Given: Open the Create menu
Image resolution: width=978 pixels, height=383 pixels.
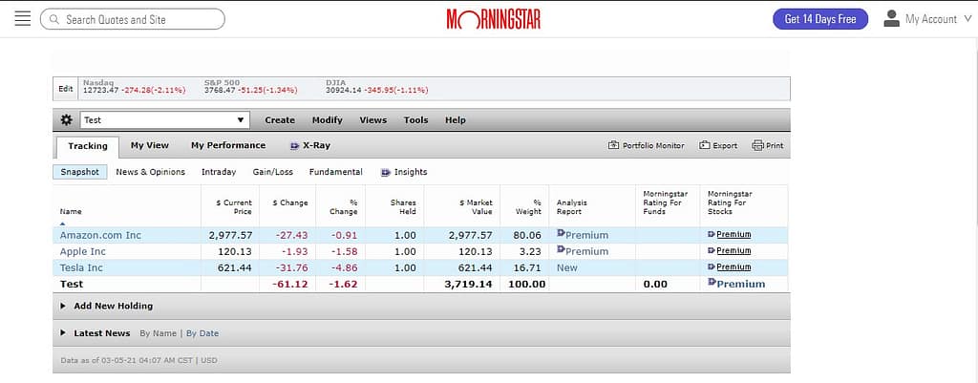Looking at the screenshot, I should [x=280, y=119].
